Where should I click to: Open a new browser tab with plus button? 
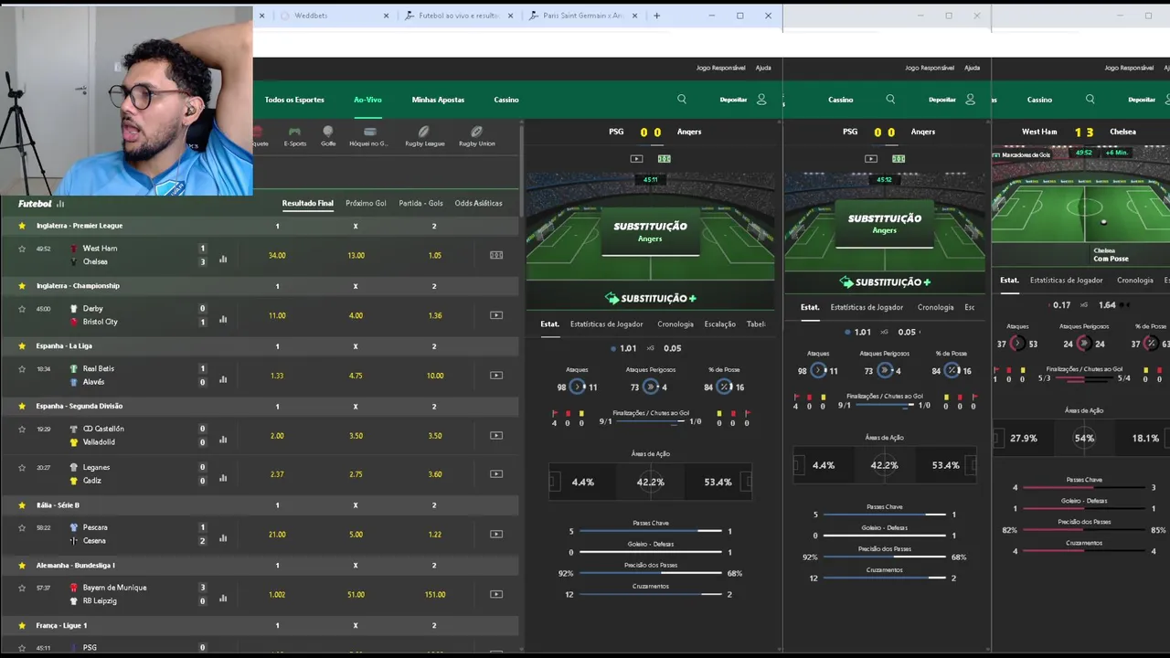[656, 16]
